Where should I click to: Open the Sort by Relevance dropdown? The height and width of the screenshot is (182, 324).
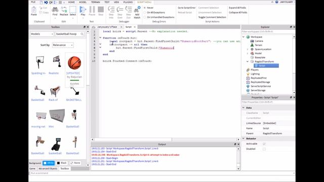[63, 45]
